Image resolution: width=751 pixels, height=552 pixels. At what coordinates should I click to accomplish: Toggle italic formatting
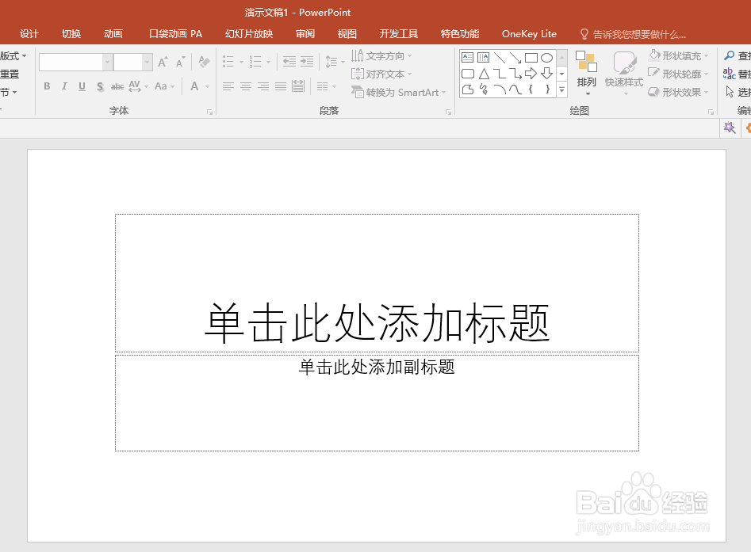pyautogui.click(x=64, y=86)
